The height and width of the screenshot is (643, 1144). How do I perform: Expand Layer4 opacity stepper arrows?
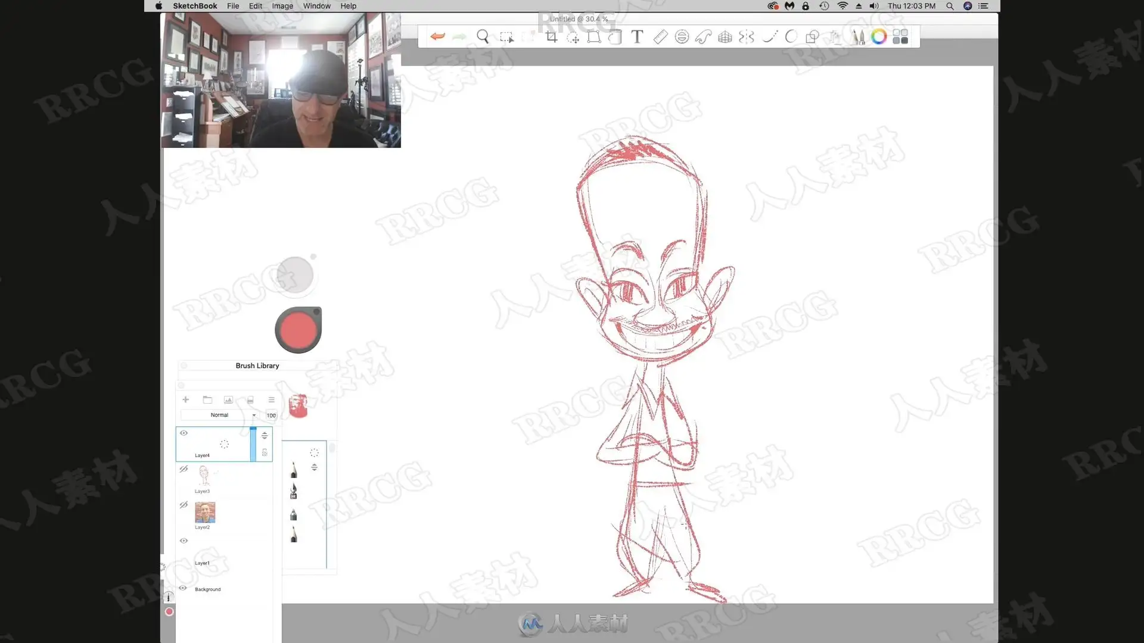265,435
